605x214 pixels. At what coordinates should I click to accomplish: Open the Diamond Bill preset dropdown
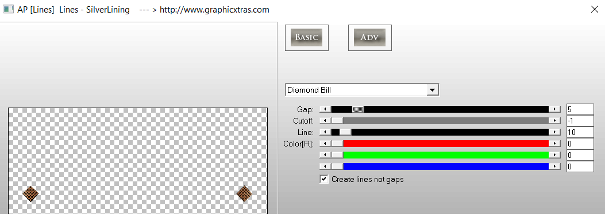[x=363, y=90]
